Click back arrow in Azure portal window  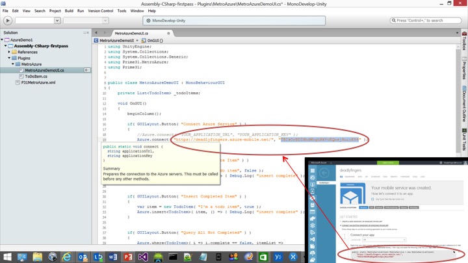[324, 173]
